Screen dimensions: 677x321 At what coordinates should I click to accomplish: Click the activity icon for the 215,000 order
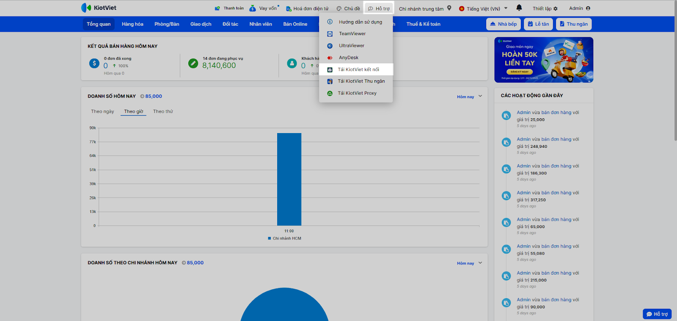[x=506, y=276]
